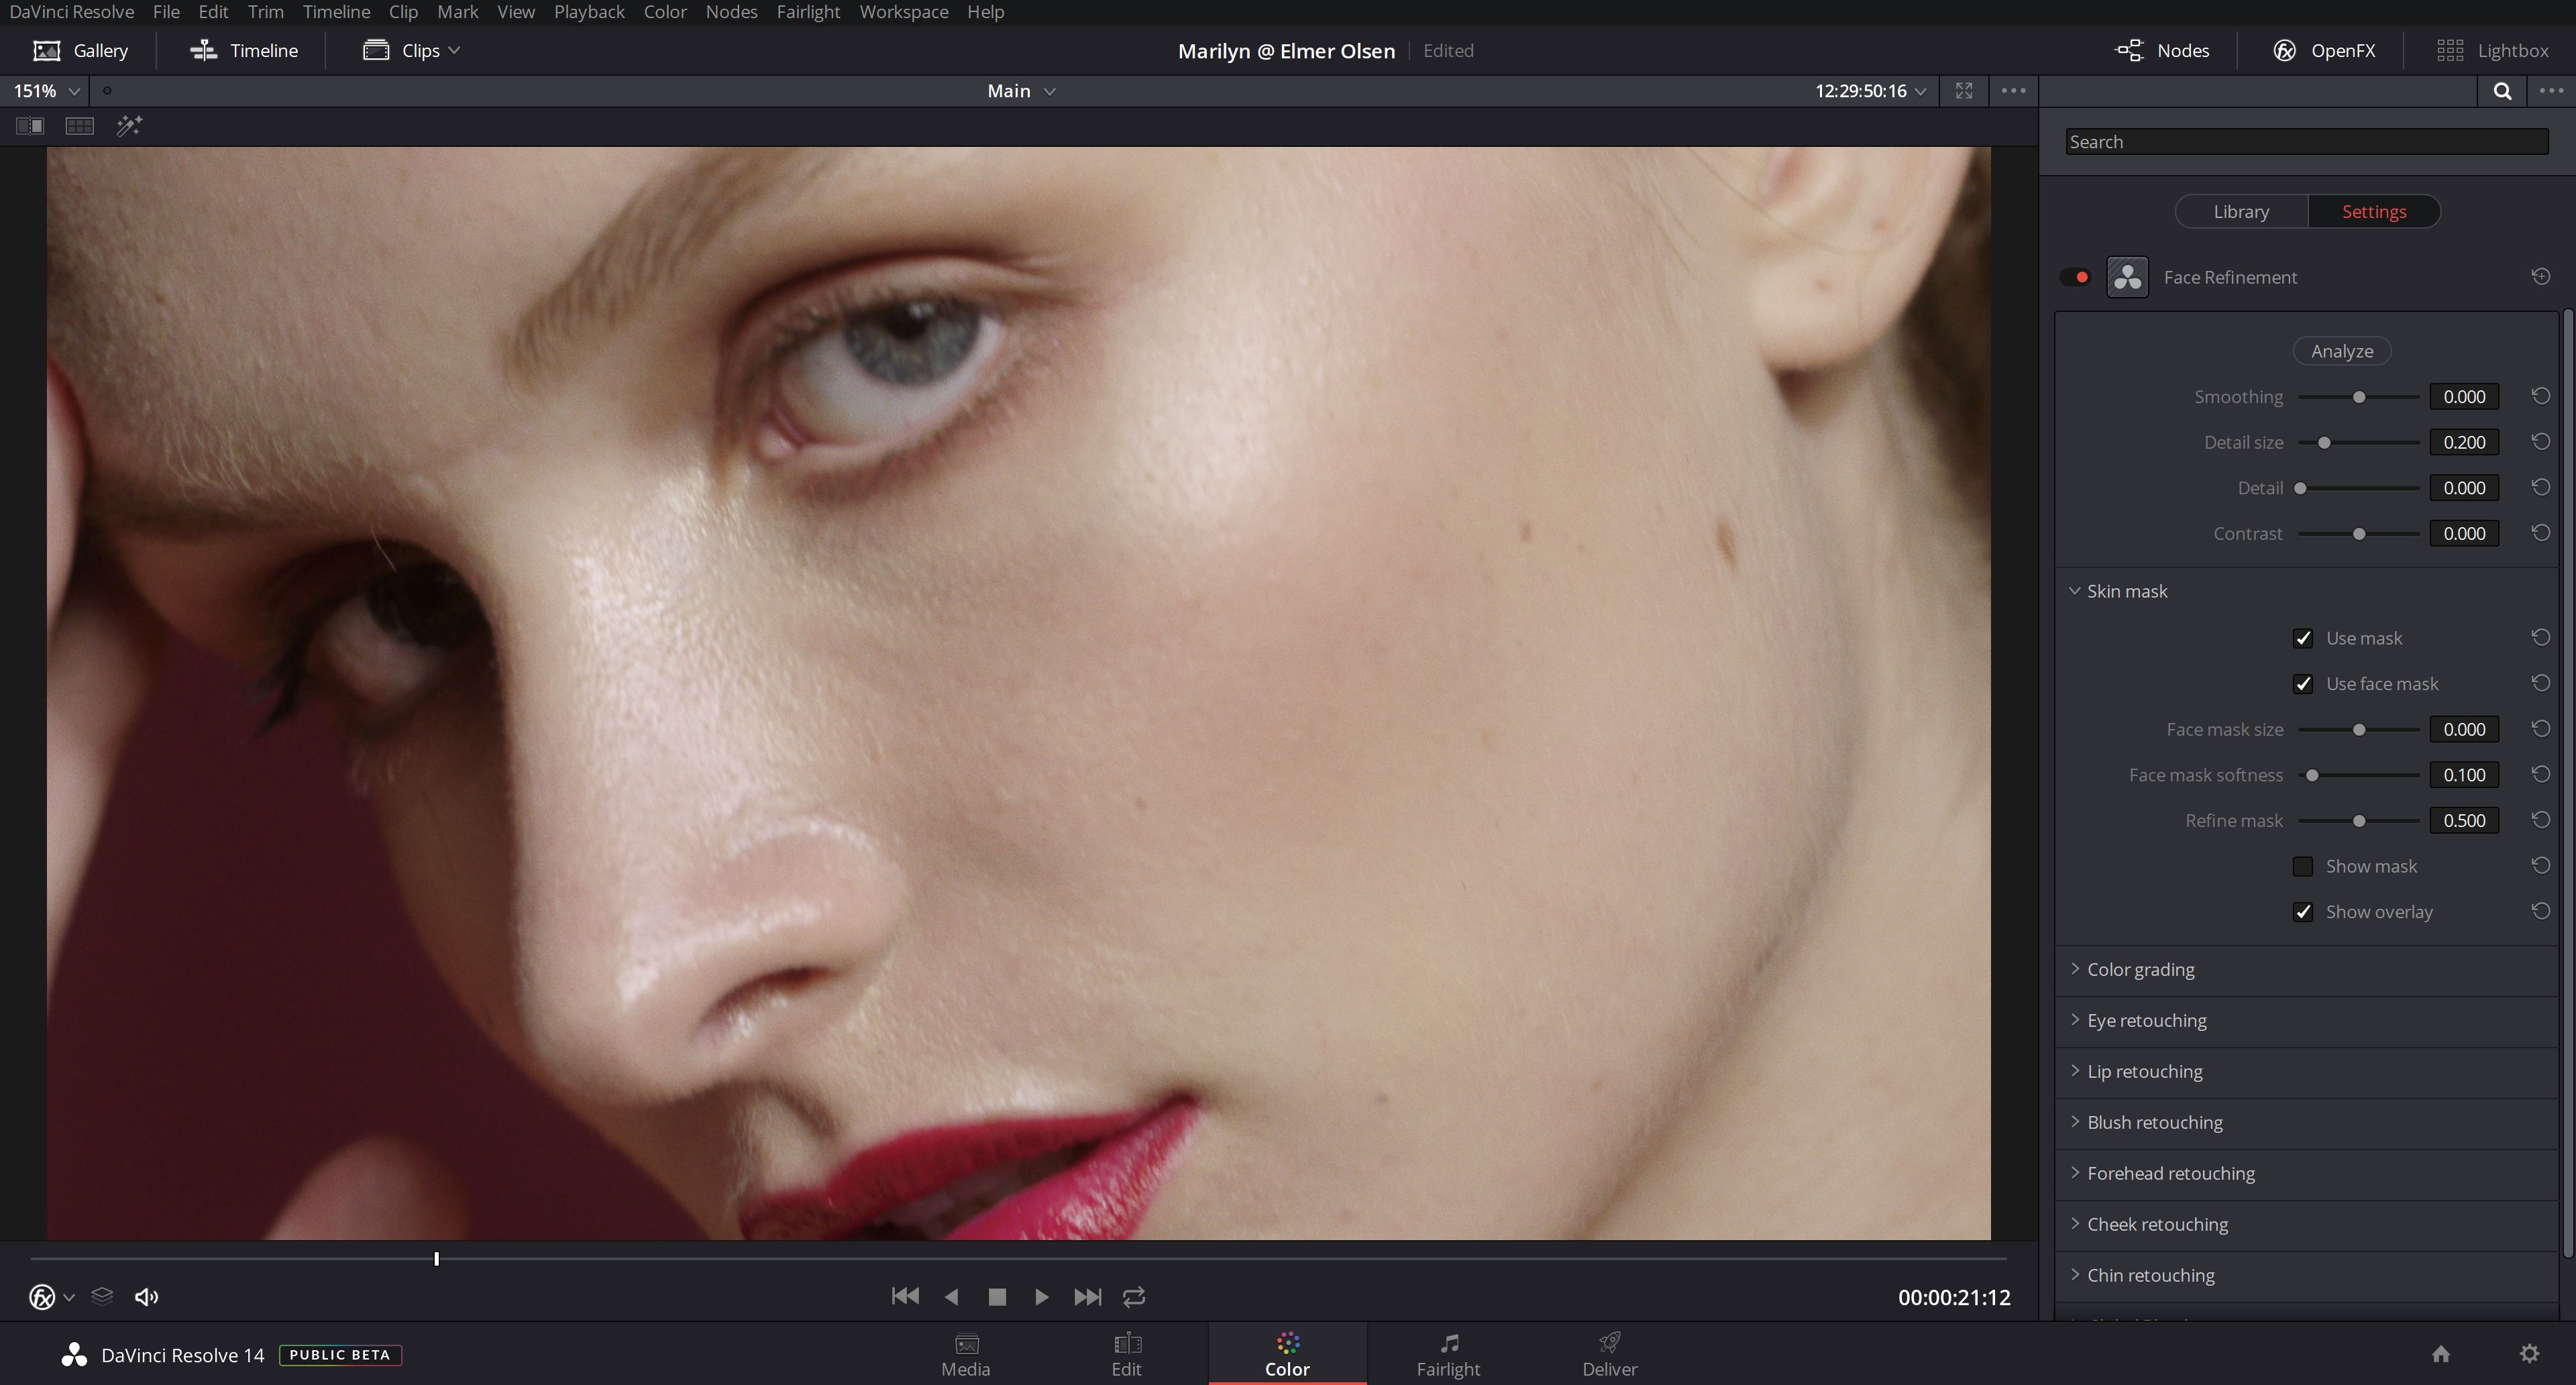Switch to the Deliver page
2576x1385 pixels.
[x=1609, y=1355]
